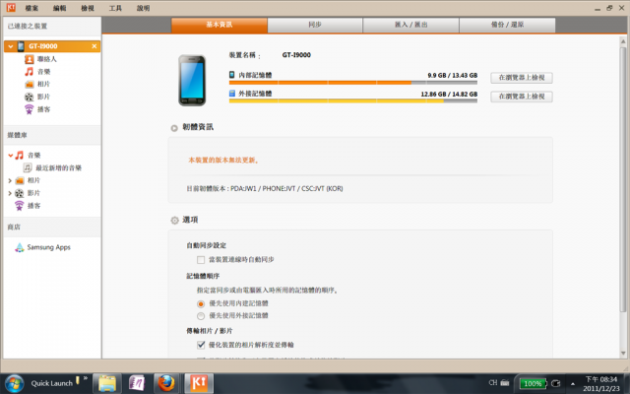Select 優先使用內建記憶體 radio button
630x394 pixels.
tap(201, 304)
